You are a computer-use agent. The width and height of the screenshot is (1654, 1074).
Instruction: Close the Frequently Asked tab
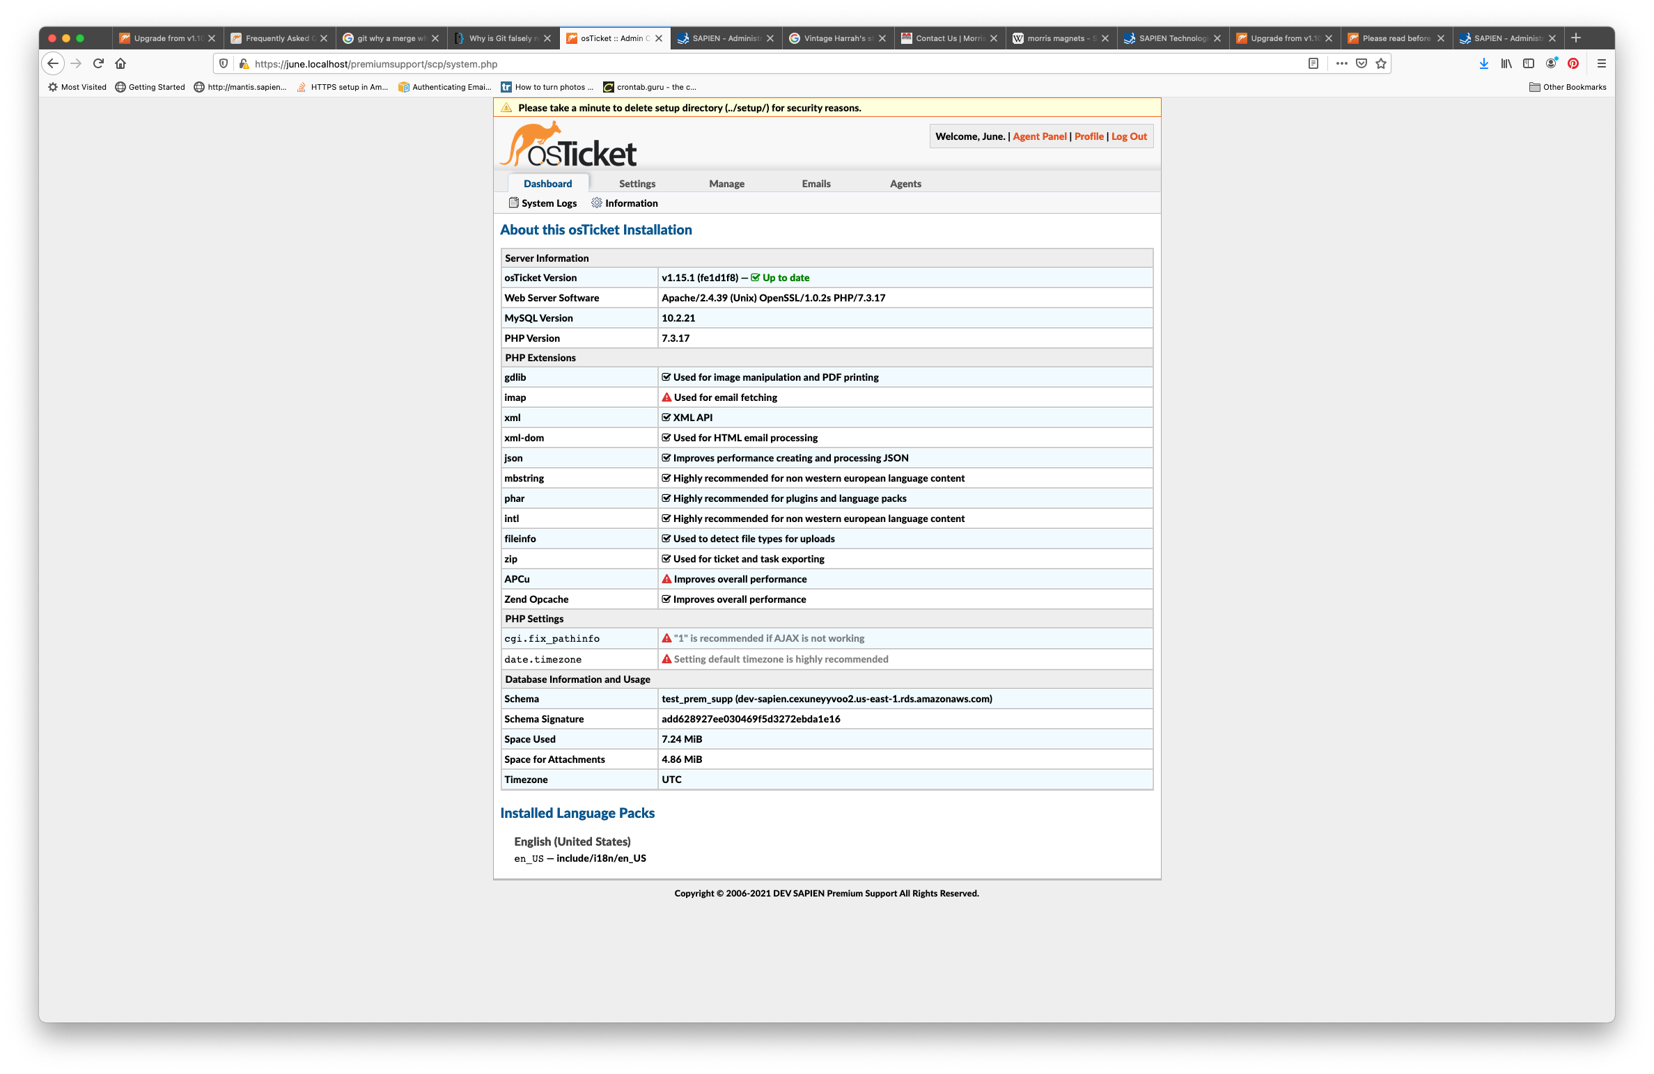pyautogui.click(x=324, y=38)
